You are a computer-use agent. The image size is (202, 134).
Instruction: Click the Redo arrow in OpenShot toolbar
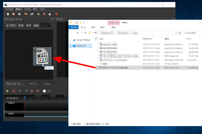32,14
